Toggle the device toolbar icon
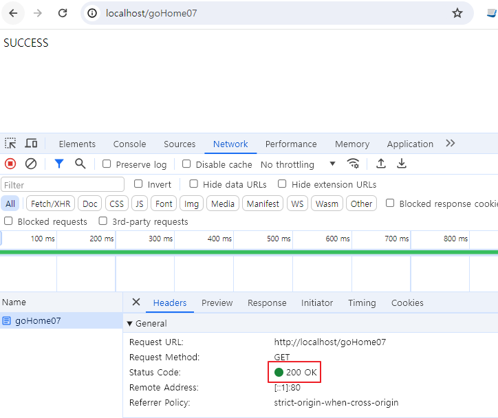Image resolution: width=498 pixels, height=418 pixels. click(x=31, y=144)
